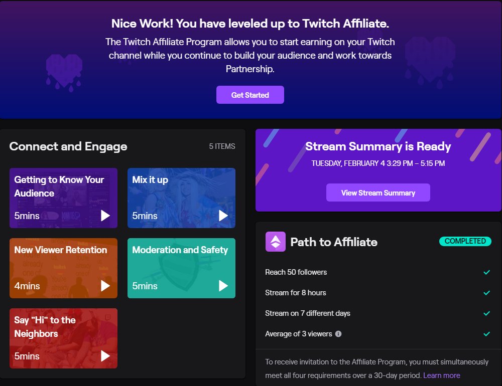Click 5mins duration on Mix it up
Screen dimensions: 502x386
[x=145, y=216]
